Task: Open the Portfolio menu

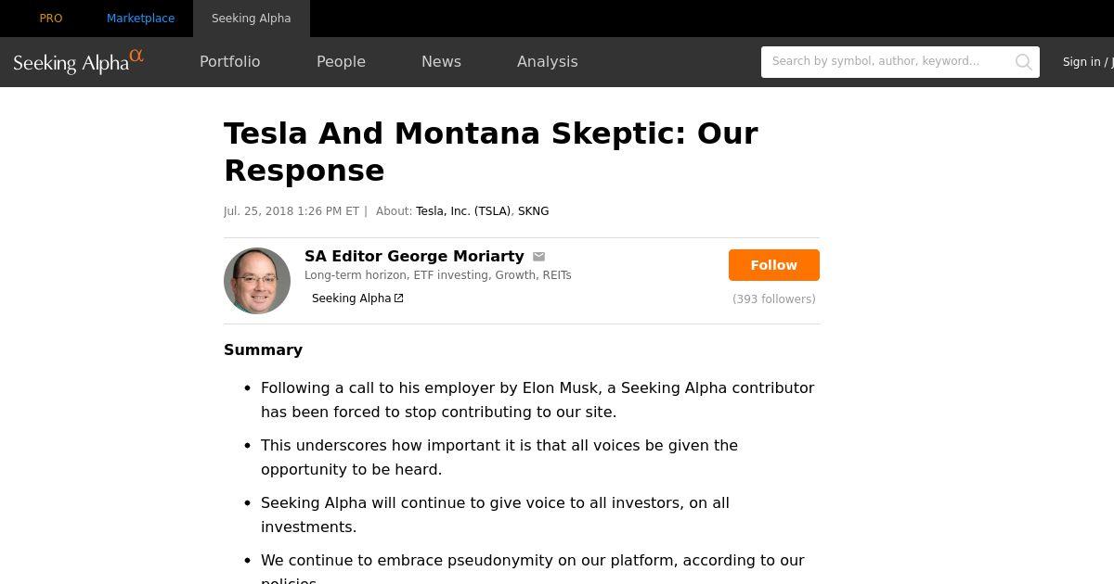Action: pos(229,62)
